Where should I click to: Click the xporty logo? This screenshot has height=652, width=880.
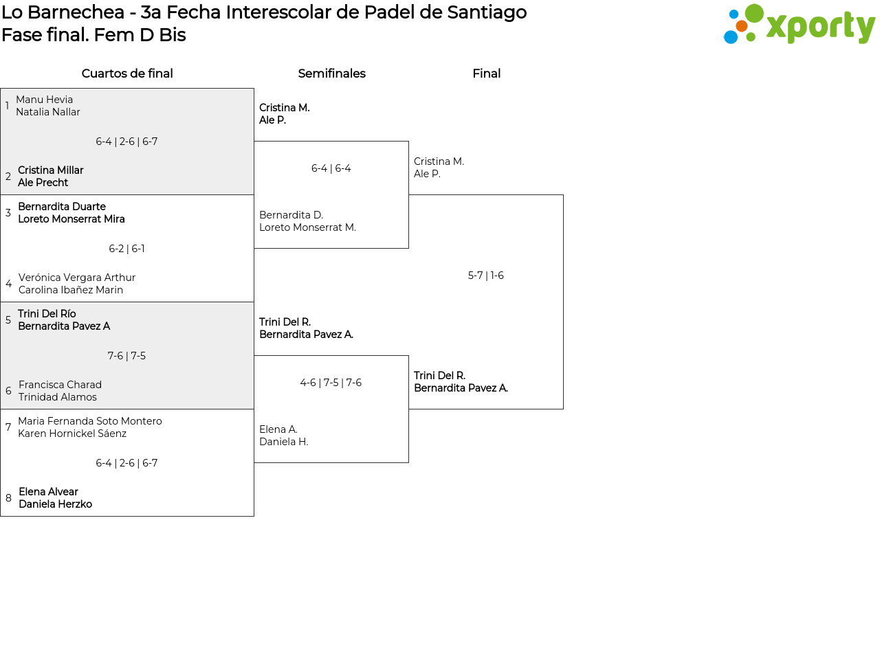799,25
